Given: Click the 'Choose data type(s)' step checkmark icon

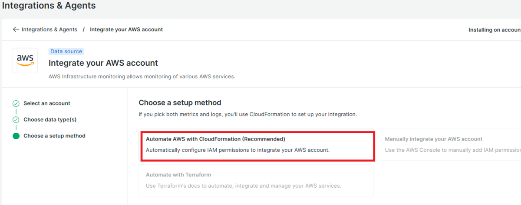Looking at the screenshot, I should click(16, 120).
